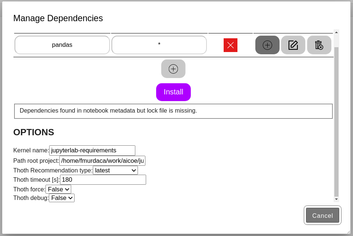Viewport: 353px width, 236px height.
Task: Open the Thoth debug dropdown
Action: [x=62, y=198]
